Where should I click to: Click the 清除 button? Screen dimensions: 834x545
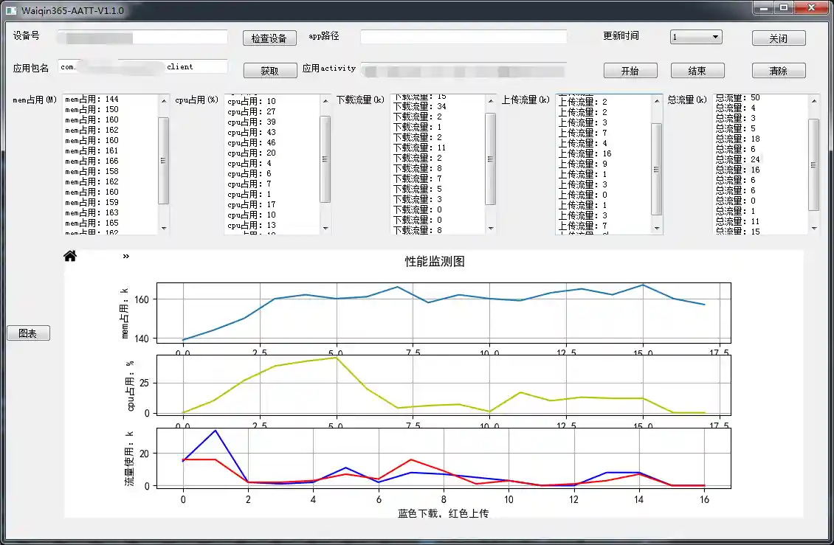(779, 71)
